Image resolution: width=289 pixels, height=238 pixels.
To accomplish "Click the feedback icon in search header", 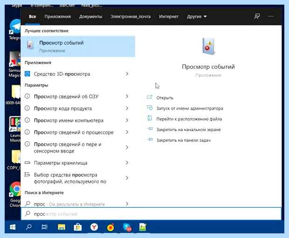I will click(257, 16).
